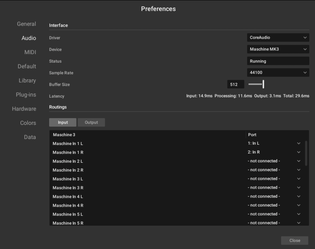Select the Maschine In 5 L row label
Screen dimensions: 315x249
click(x=68, y=214)
